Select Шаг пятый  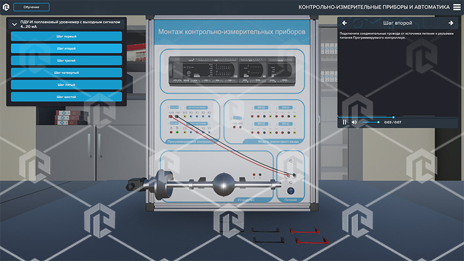(x=66, y=84)
